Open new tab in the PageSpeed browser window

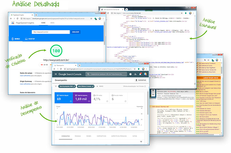coord(36,15)
